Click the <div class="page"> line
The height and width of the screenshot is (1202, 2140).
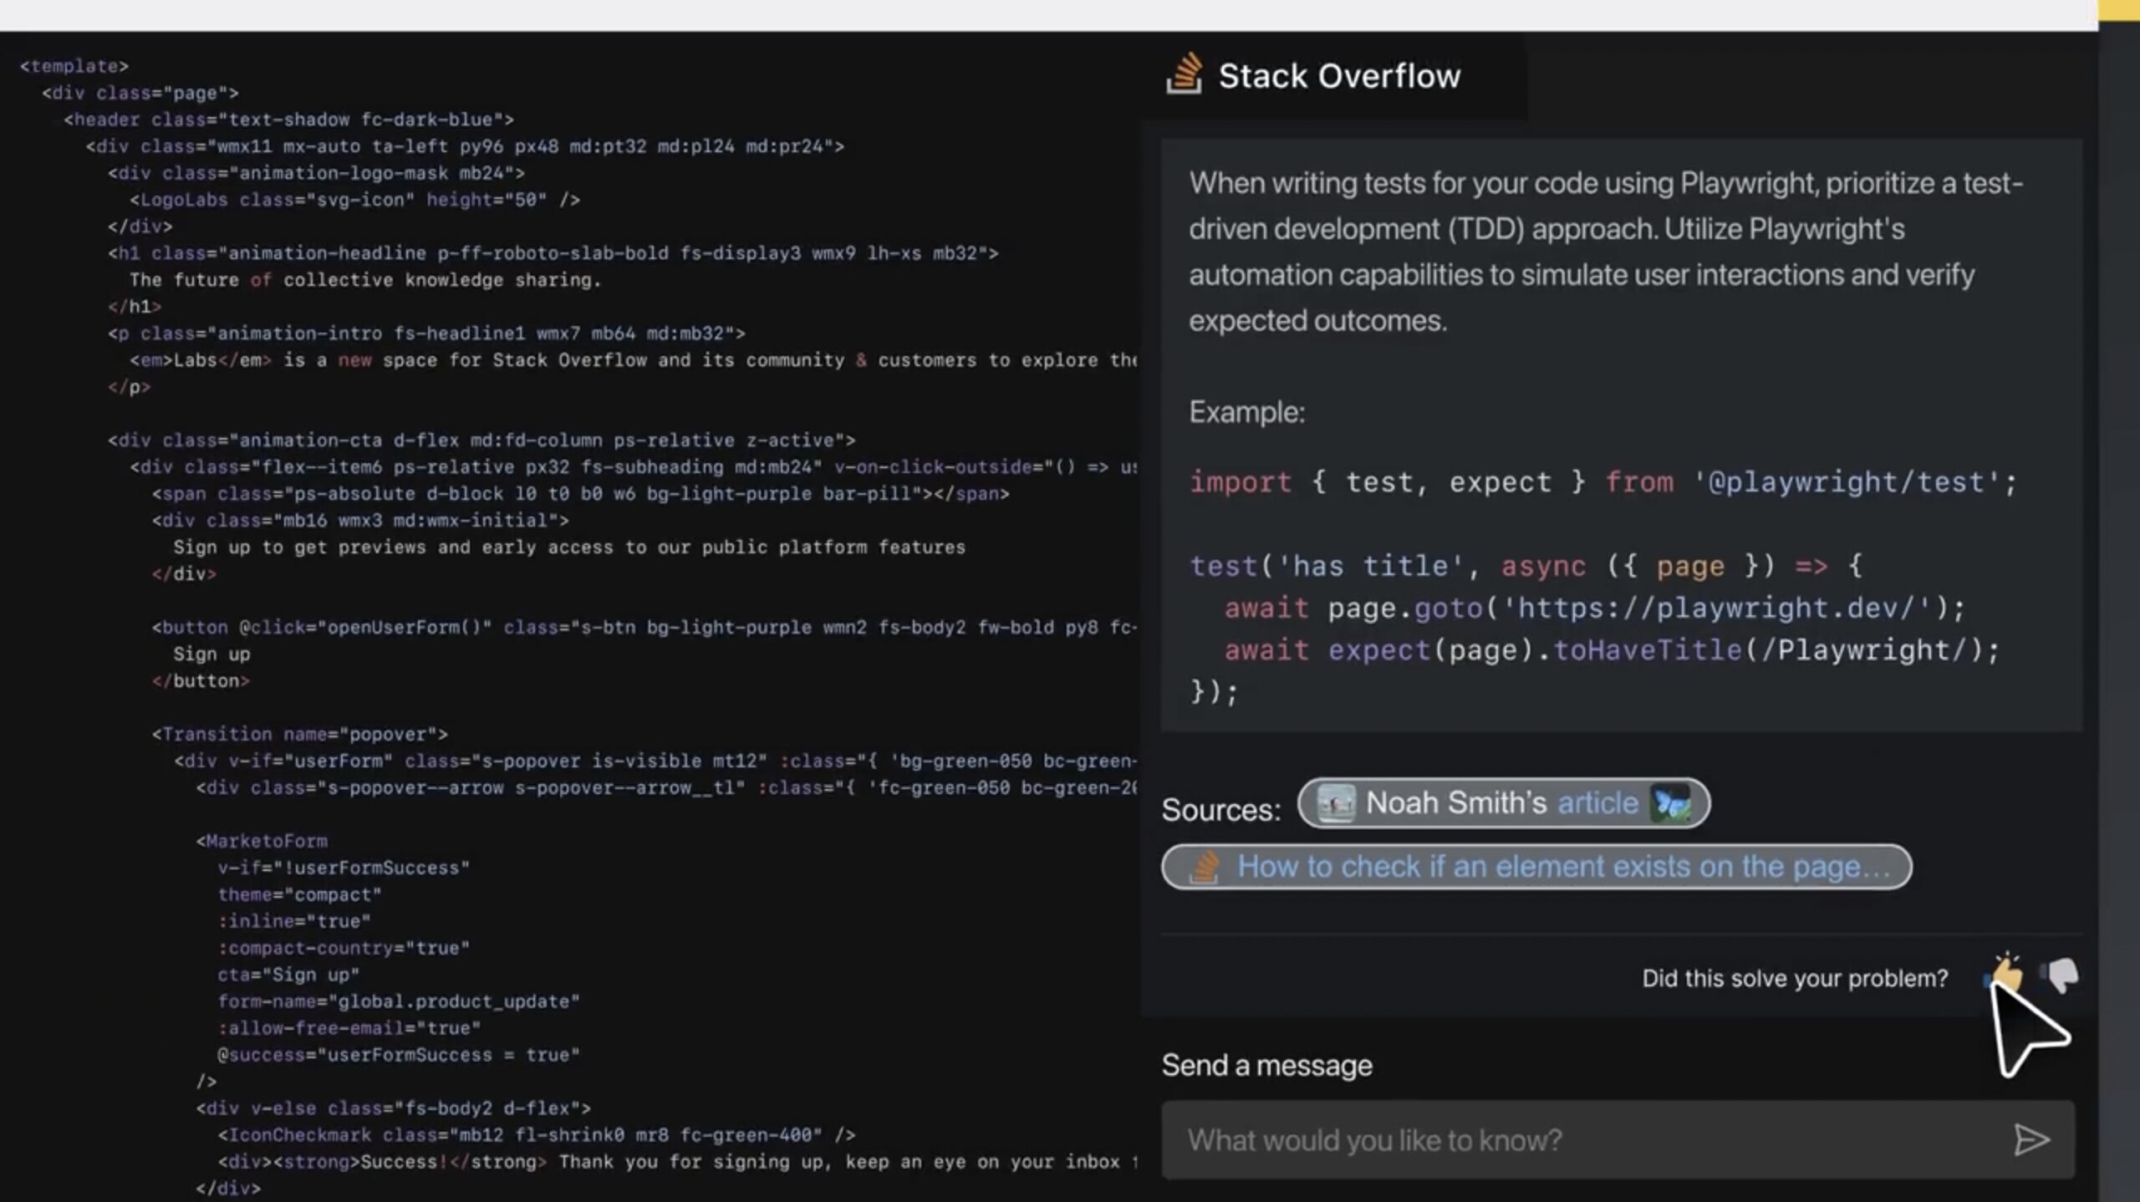(140, 93)
